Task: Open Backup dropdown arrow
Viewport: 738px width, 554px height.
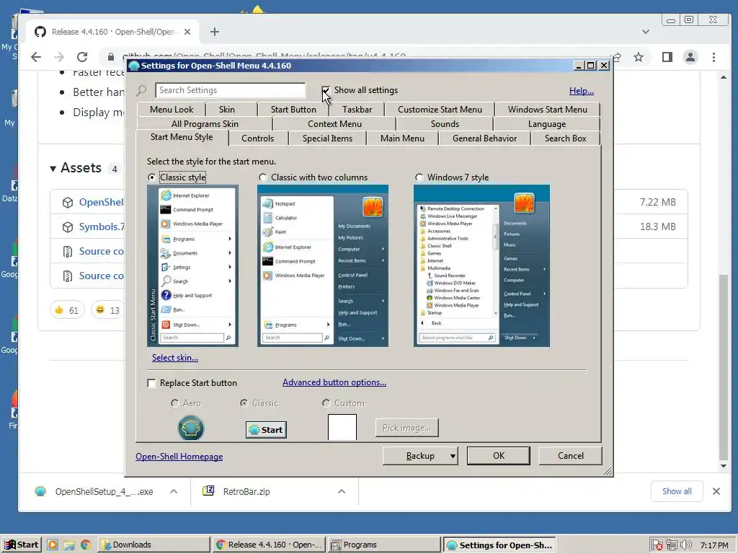Action: click(x=453, y=456)
